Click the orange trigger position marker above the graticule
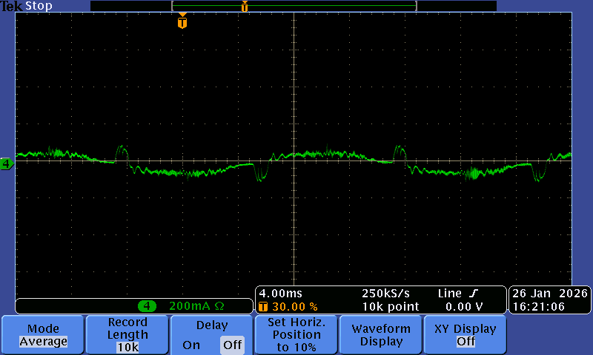 [182, 22]
